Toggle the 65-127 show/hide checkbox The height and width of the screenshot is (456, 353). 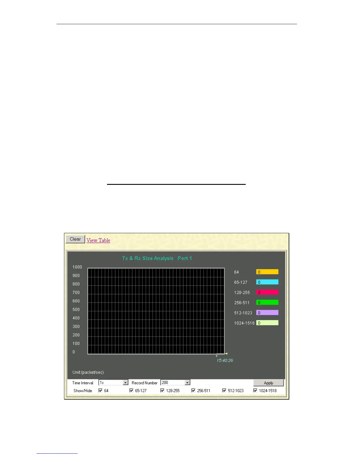(x=131, y=390)
